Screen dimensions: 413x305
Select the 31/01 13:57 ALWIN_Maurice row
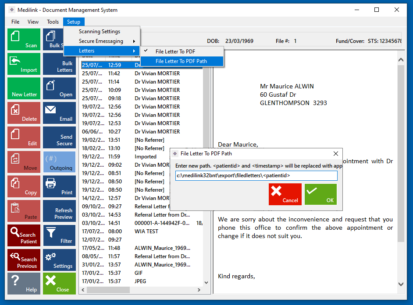point(142,265)
